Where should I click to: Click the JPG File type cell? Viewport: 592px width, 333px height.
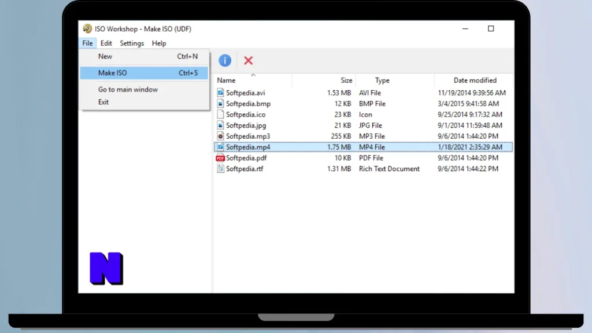tap(371, 125)
